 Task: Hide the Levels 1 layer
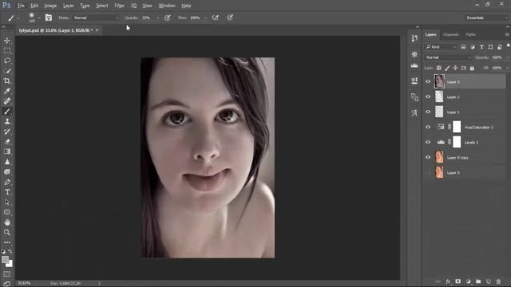click(x=428, y=142)
